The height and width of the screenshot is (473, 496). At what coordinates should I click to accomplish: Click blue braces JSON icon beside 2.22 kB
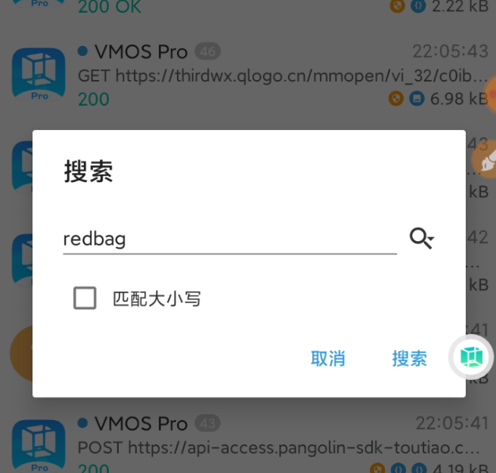[x=418, y=6]
